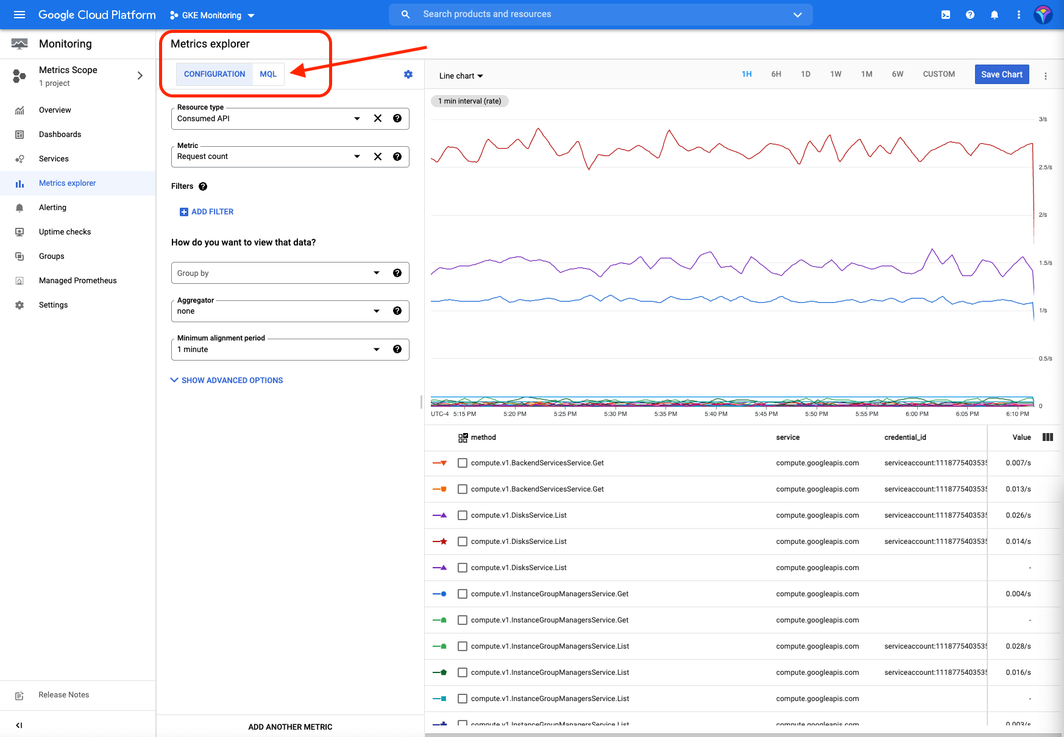The width and height of the screenshot is (1064, 737).
Task: Open Cloud Shell terminal icon
Action: [946, 15]
